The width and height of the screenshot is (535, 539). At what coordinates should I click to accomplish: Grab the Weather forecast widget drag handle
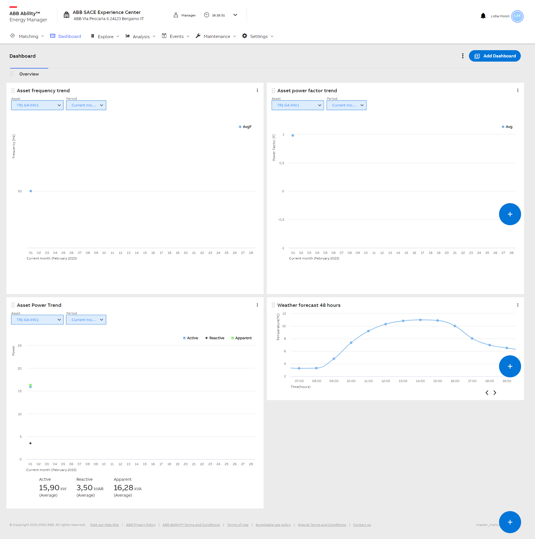click(273, 305)
